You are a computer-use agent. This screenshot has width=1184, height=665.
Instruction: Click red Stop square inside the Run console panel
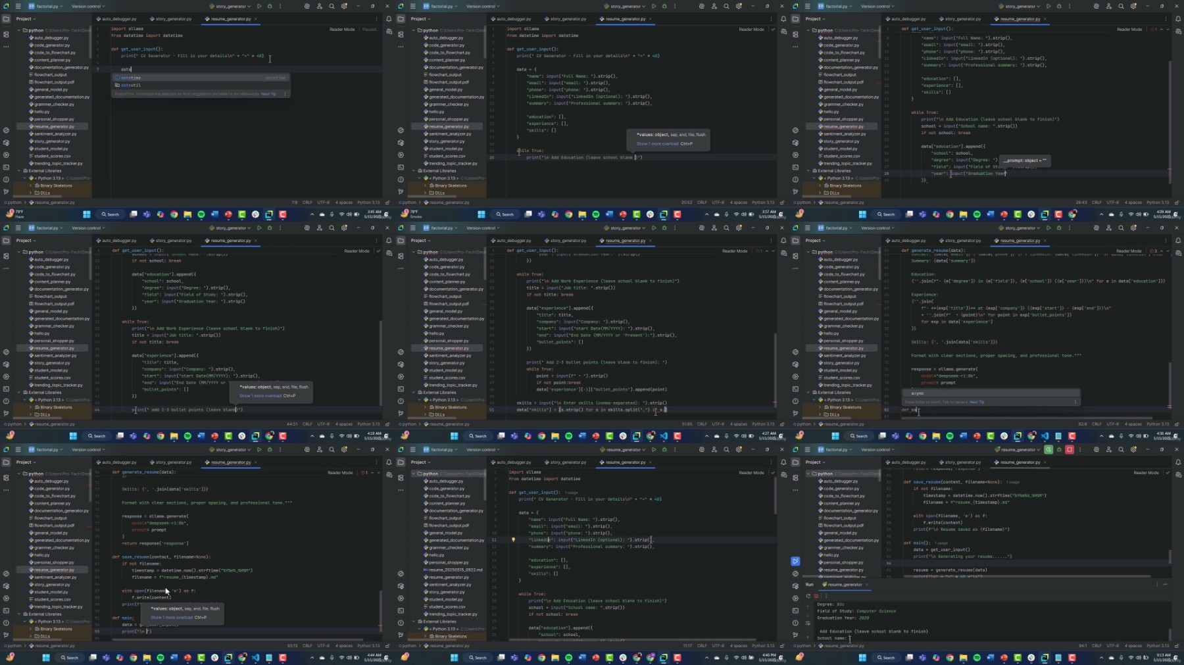(816, 596)
